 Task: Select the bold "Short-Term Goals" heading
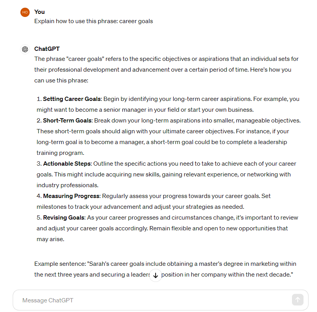67,121
